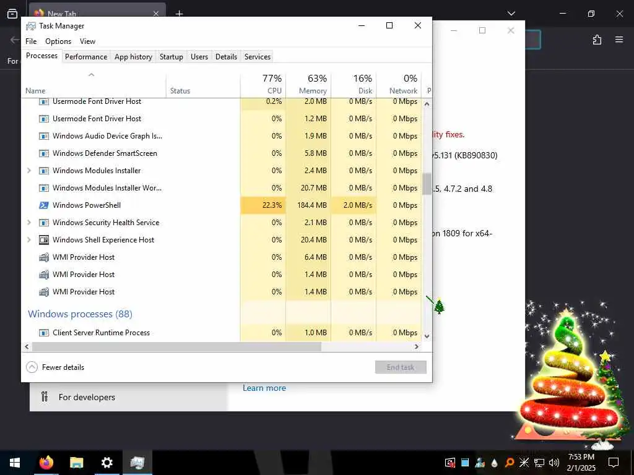This screenshot has width=634, height=475.
Task: Click the Task Manager taskbar icon
Action: coord(137,463)
